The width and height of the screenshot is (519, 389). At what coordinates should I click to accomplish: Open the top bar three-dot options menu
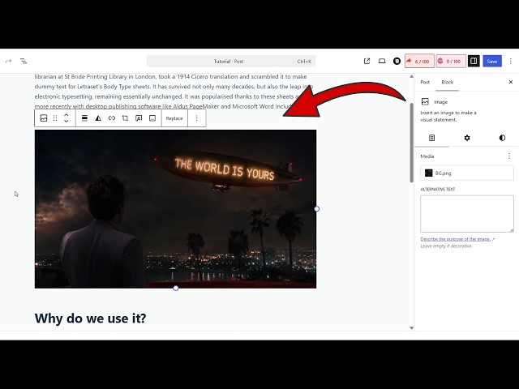pos(511,62)
